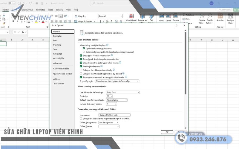Open the Home ribbon tab
Image resolution: width=239 pixels, height=149 pixels.
(5, 10)
